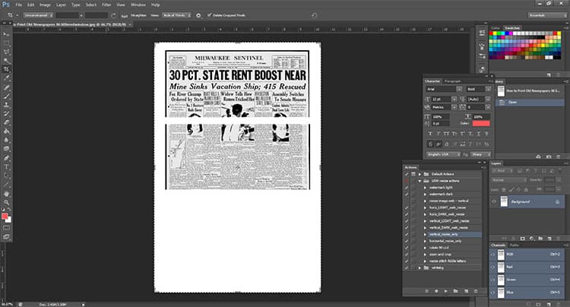Select the Paint Bucket tool
570x307 pixels.
[6, 131]
